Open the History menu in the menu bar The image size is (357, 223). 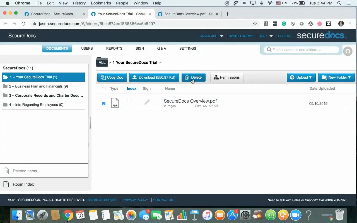click(79, 3)
